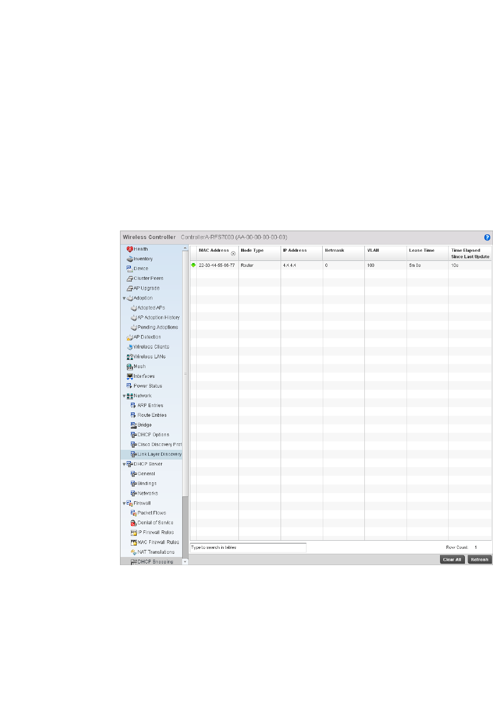Viewport: 493px width, 708px height.
Task: Sort by Time Elapsed Since Last Update header
Action: point(470,253)
